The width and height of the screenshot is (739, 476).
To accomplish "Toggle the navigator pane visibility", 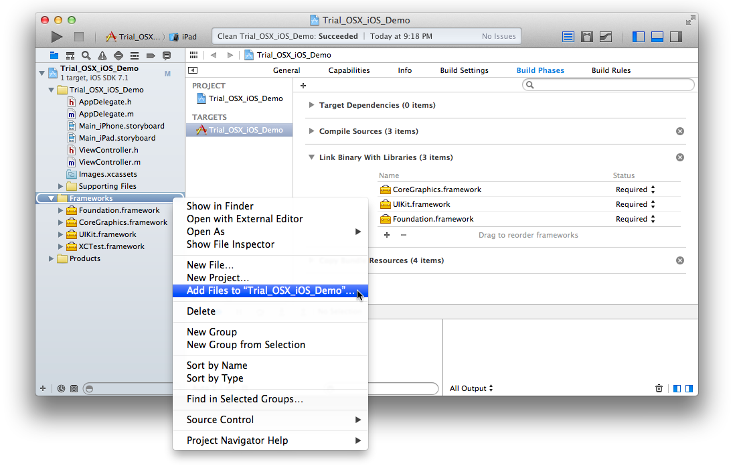I will coord(639,37).
